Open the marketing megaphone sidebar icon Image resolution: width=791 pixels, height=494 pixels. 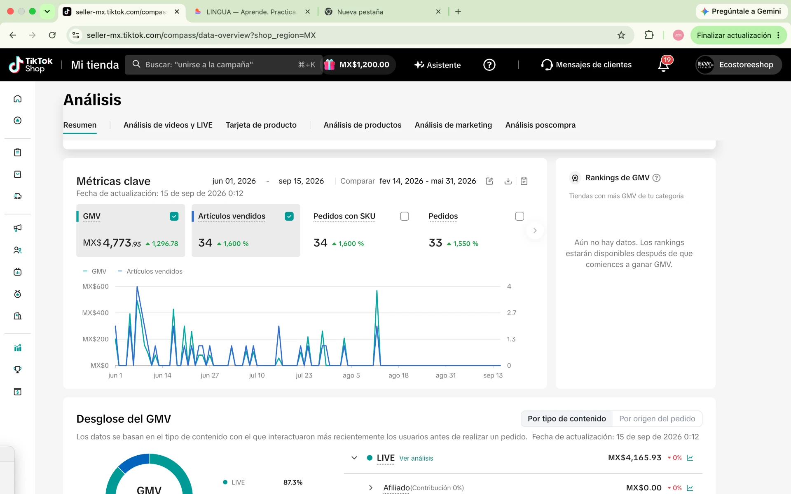click(17, 228)
